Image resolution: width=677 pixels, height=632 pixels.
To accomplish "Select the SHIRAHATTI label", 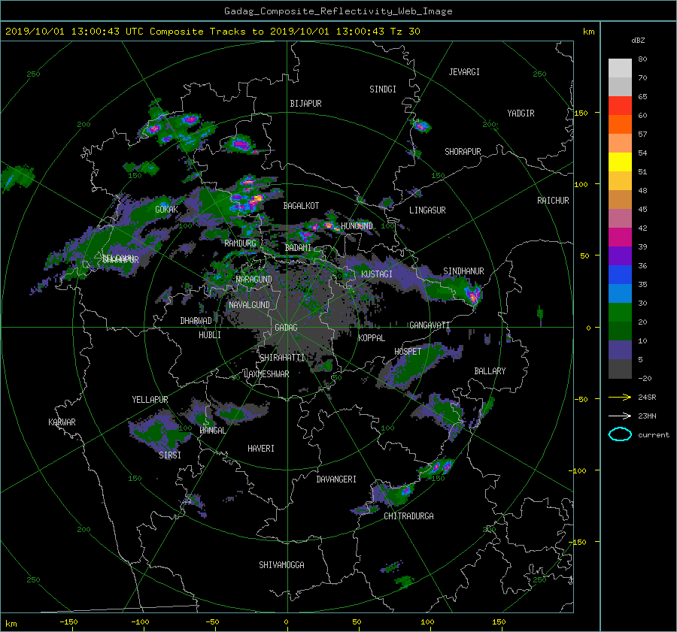I will [282, 358].
